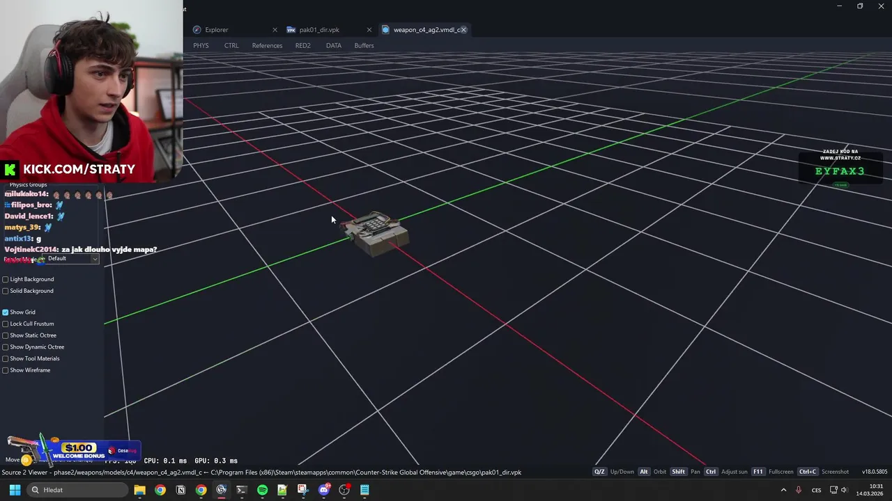892x501 pixels.
Task: Click the model icon on weapon_c4_ag2 tab
Action: 385,30
